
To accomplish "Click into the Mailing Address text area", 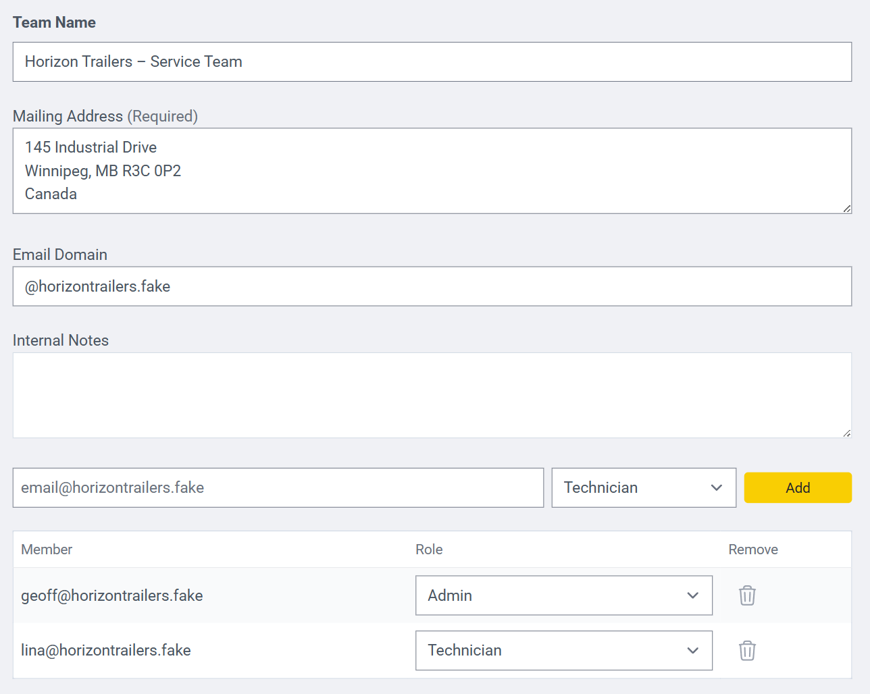I will [432, 171].
